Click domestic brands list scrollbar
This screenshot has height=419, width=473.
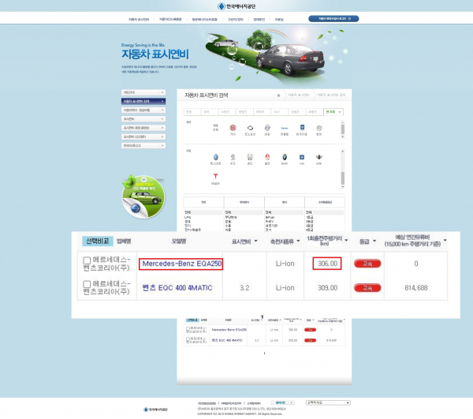tap(343, 129)
